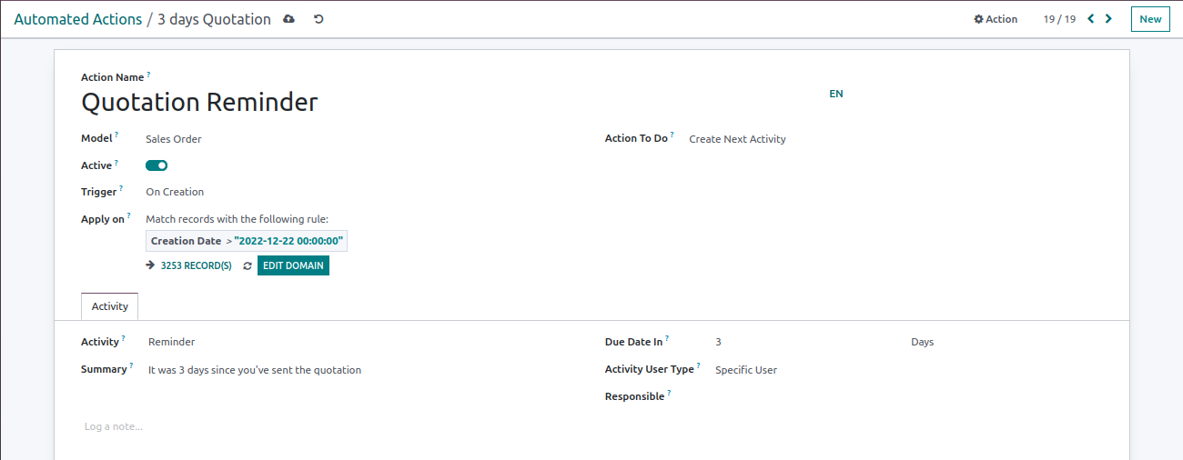
Task: Navigate to Automated Actions breadcrumb
Action: click(78, 19)
